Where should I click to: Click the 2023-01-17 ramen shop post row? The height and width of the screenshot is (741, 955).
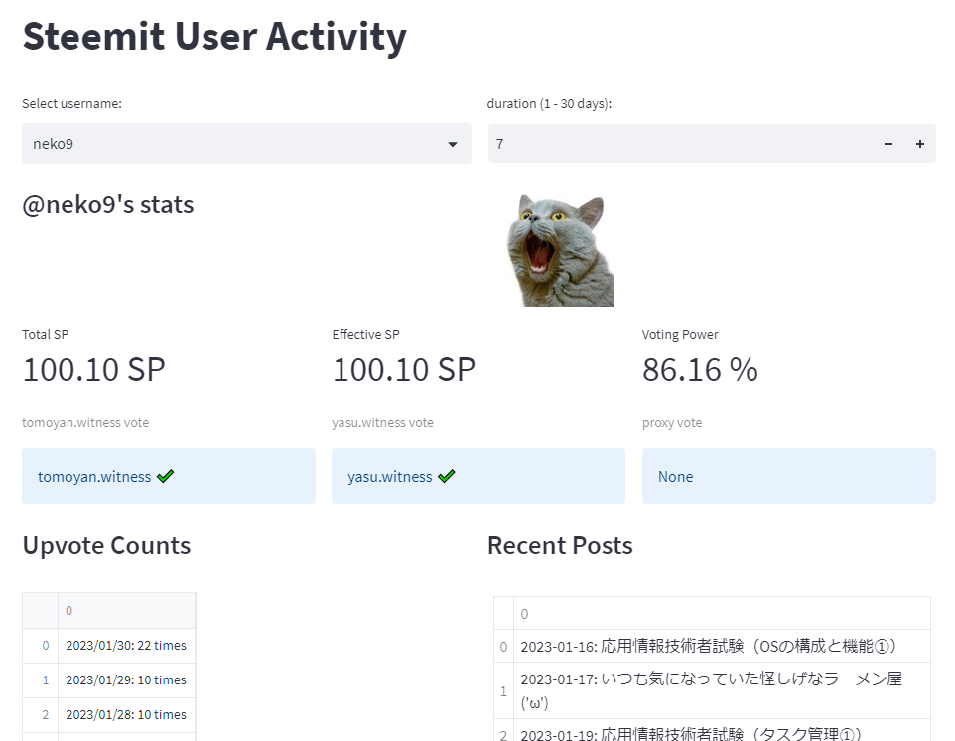click(709, 690)
